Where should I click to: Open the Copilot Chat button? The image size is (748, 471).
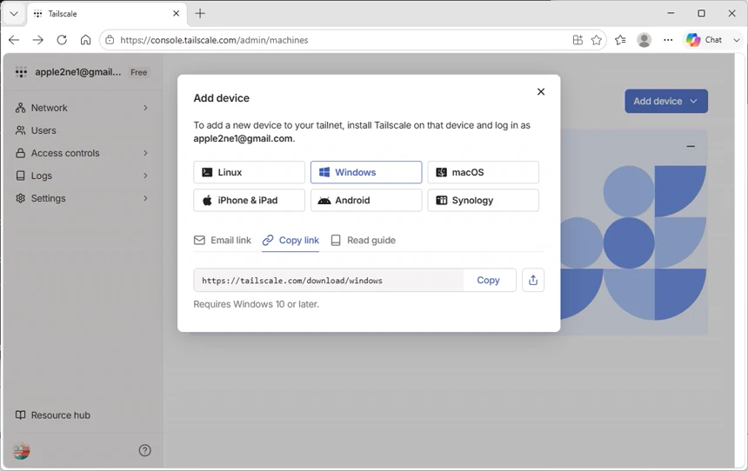(x=705, y=40)
